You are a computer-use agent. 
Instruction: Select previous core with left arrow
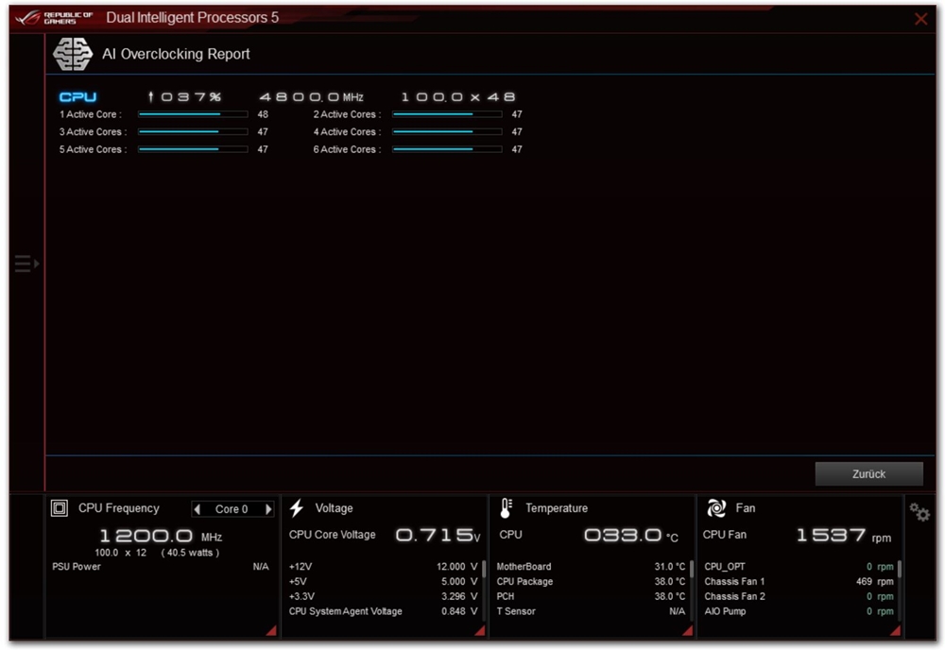(x=198, y=509)
